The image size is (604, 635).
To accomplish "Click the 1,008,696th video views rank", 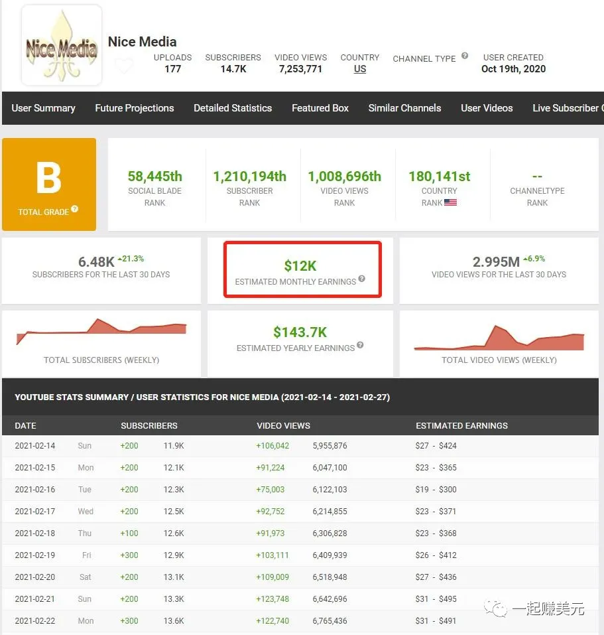I will point(344,176).
